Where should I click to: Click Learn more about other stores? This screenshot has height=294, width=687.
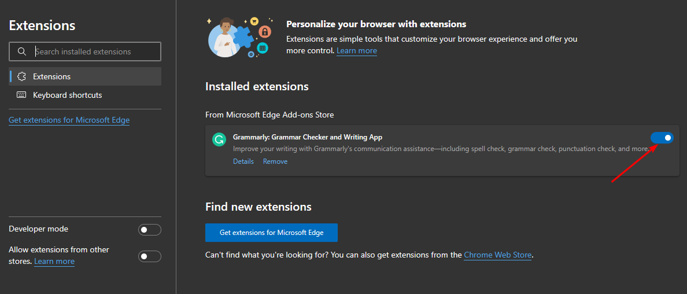coord(54,262)
